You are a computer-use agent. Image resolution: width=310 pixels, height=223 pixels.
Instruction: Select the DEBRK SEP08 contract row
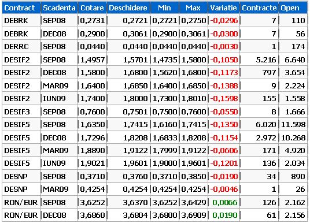tap(155, 21)
